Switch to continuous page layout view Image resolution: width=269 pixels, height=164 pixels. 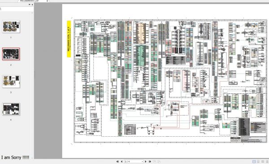click(x=258, y=162)
